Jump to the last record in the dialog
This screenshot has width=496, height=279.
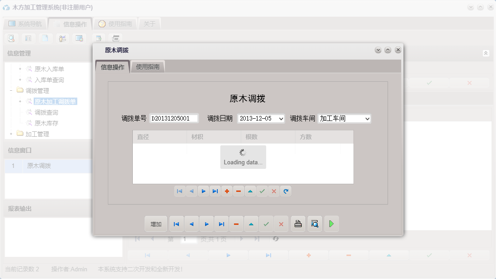(x=221, y=223)
